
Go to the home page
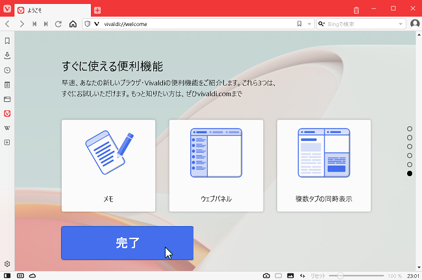(73, 24)
